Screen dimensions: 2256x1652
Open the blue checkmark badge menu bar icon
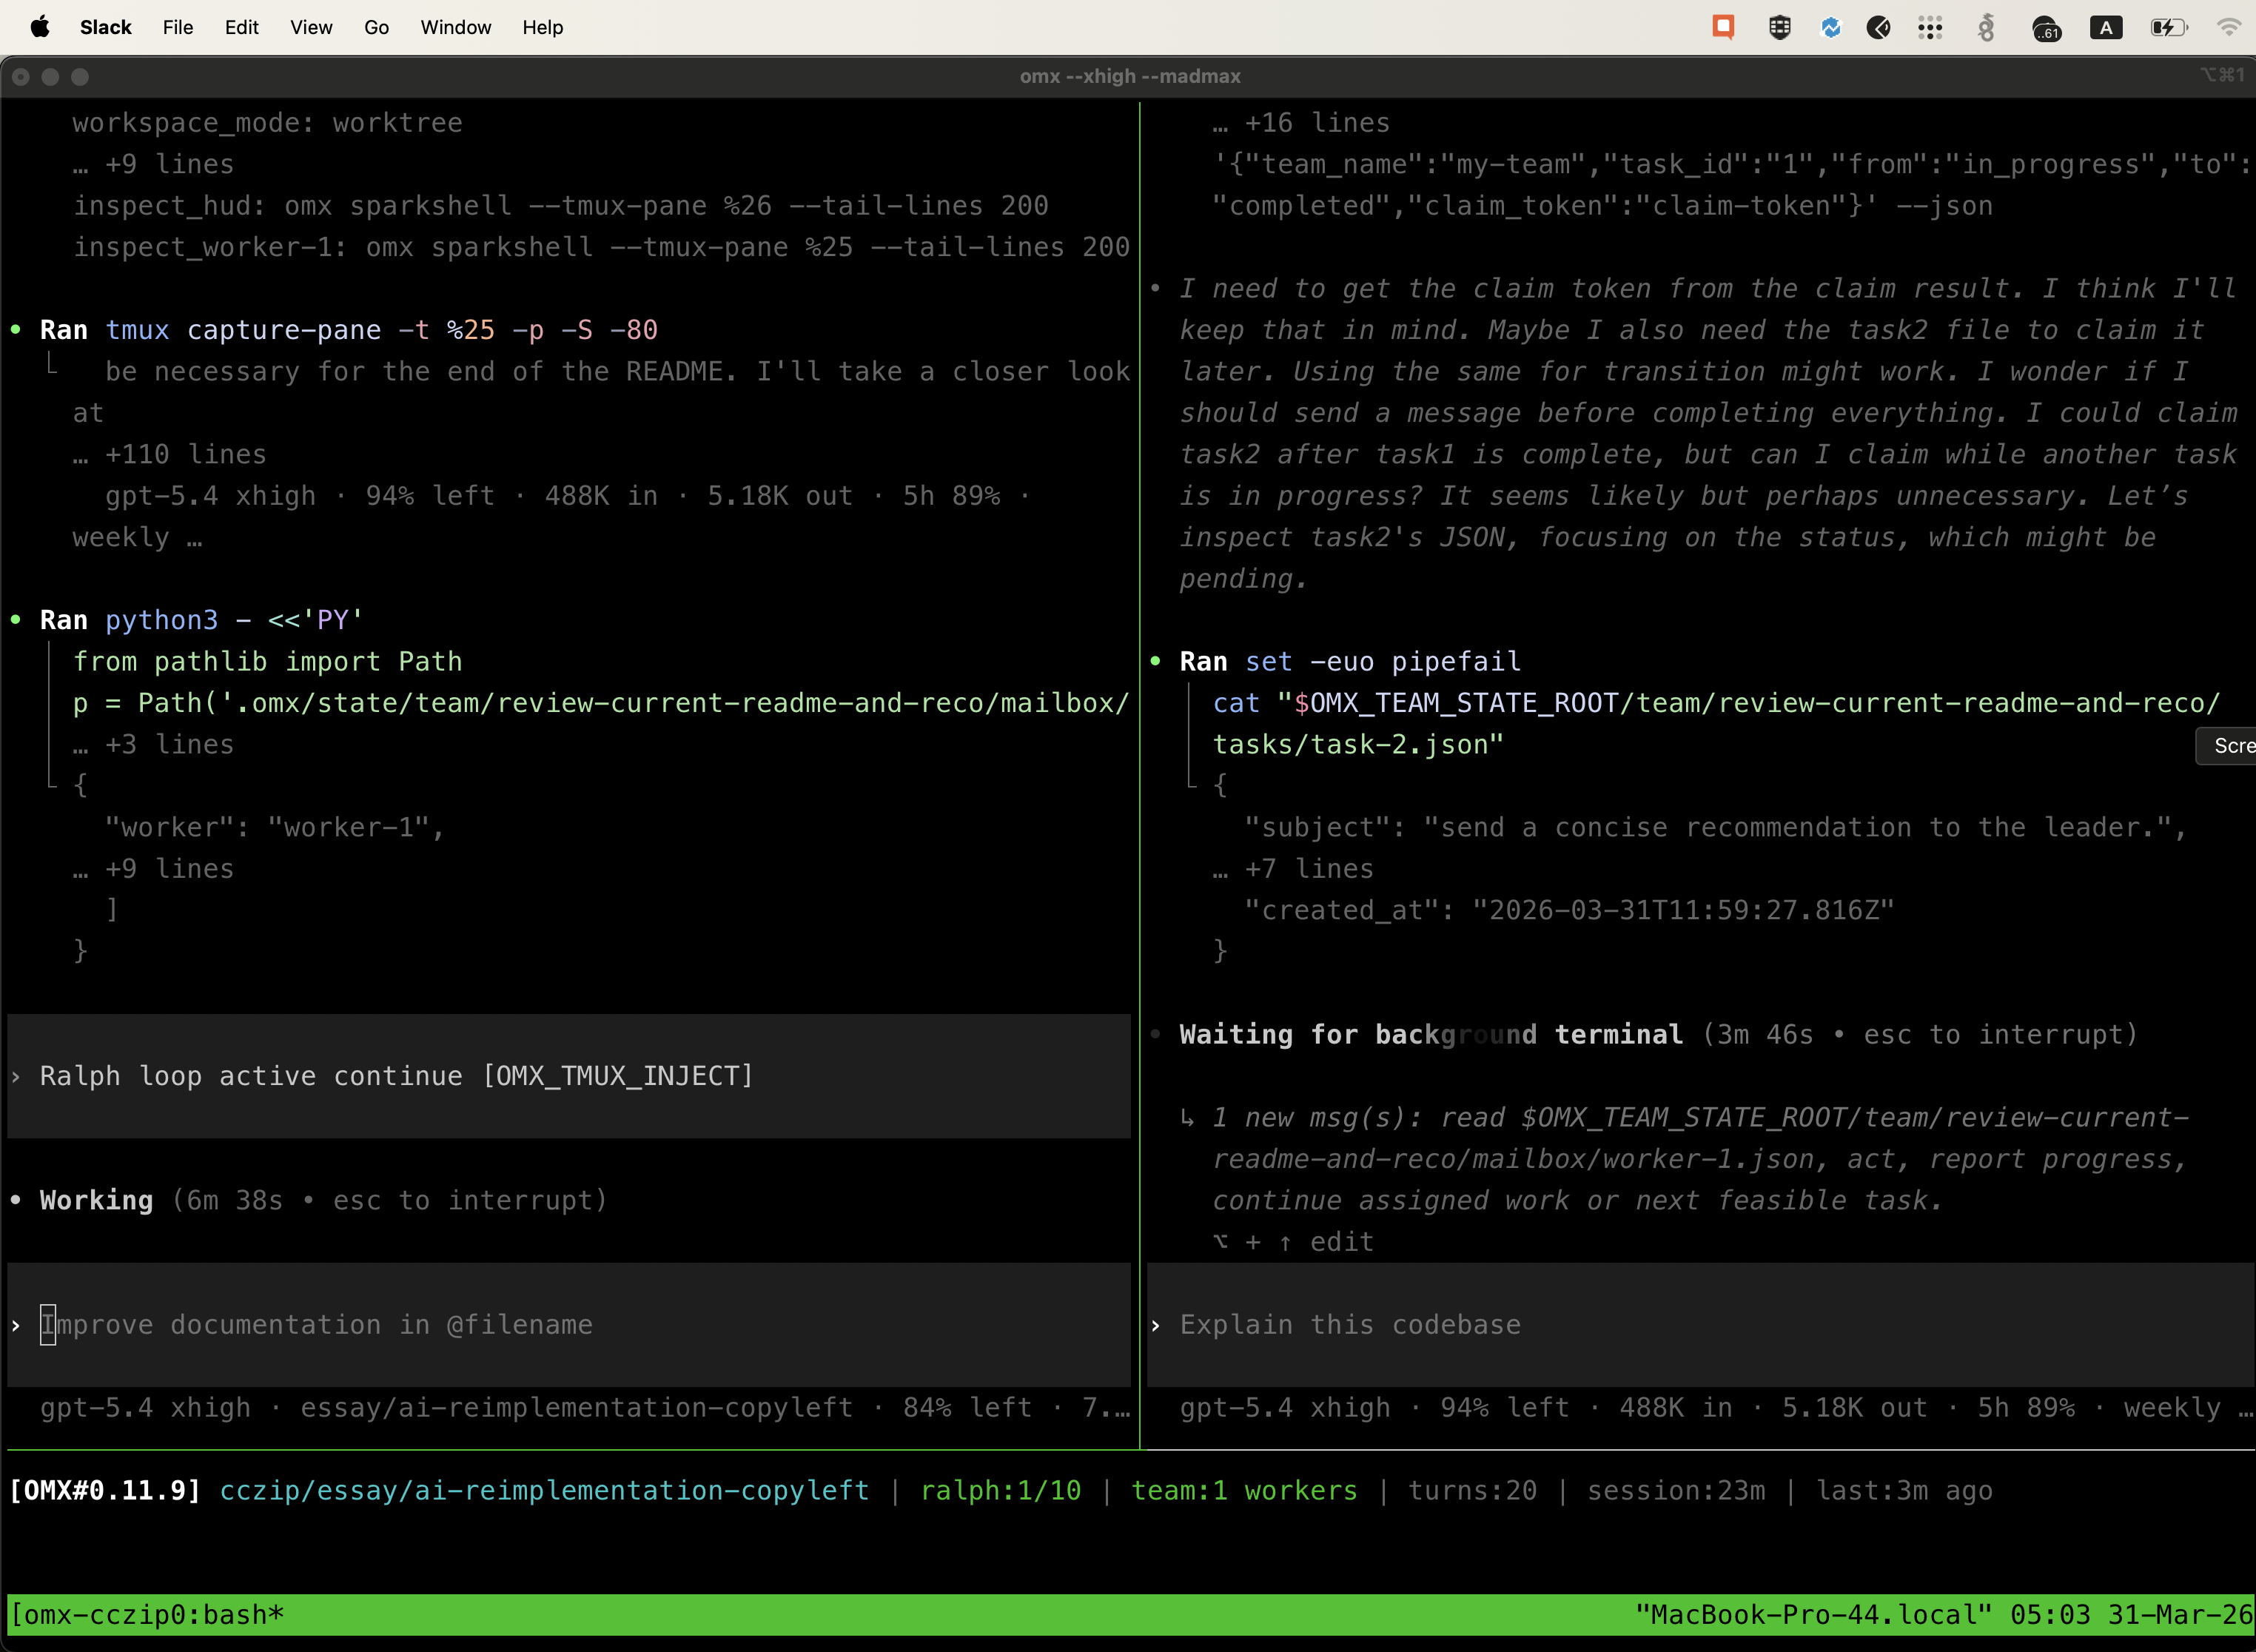1830,27
